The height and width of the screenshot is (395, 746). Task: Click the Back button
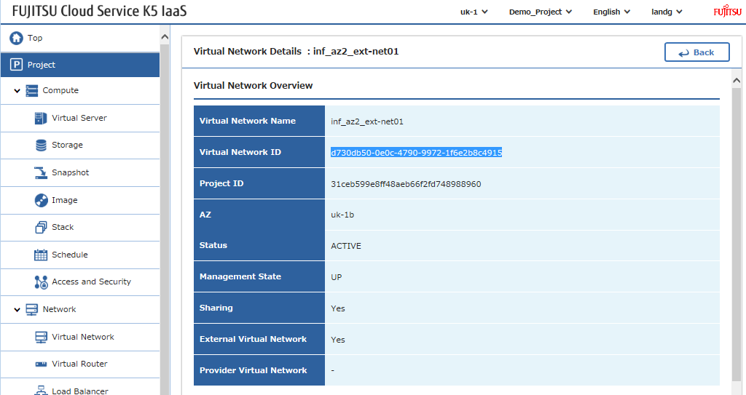(697, 52)
